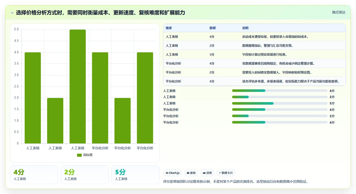Click the small icon before the page title

click(x=12, y=13)
